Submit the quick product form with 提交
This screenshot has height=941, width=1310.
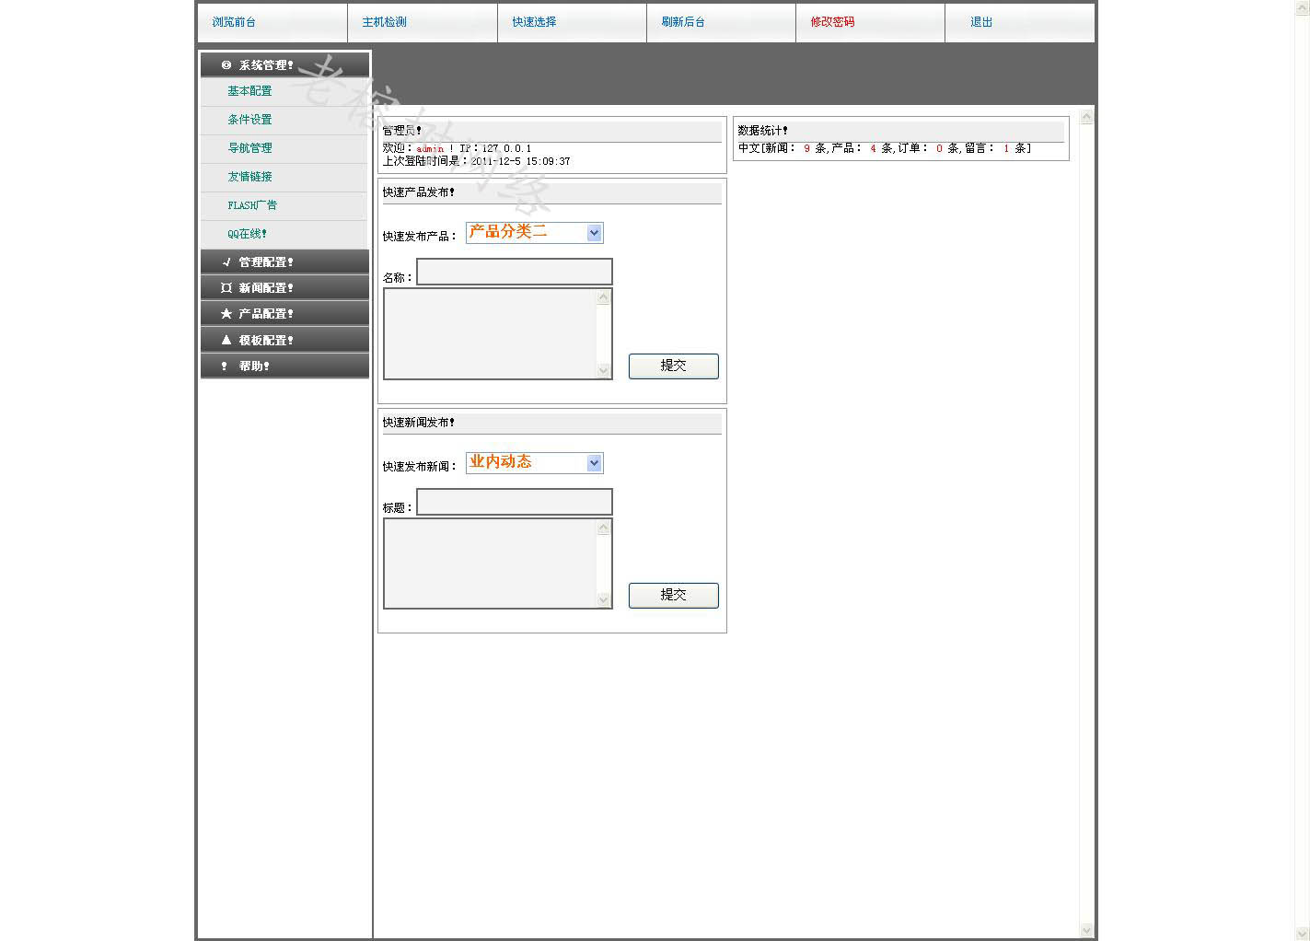674,366
